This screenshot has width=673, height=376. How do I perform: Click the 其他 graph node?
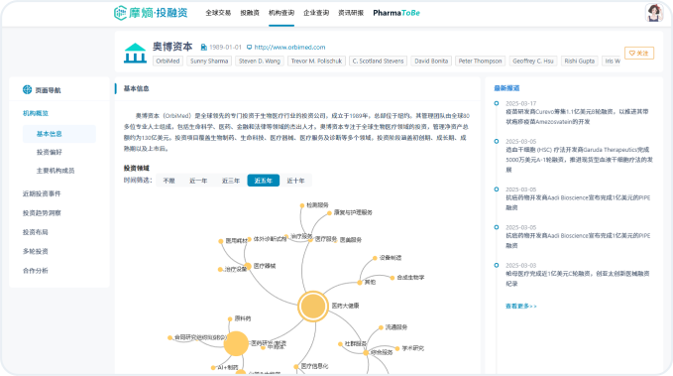coord(360,283)
